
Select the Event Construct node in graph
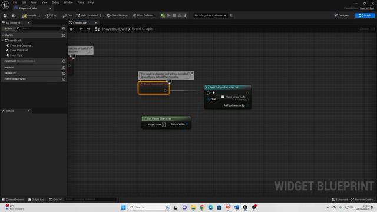[x=154, y=88]
